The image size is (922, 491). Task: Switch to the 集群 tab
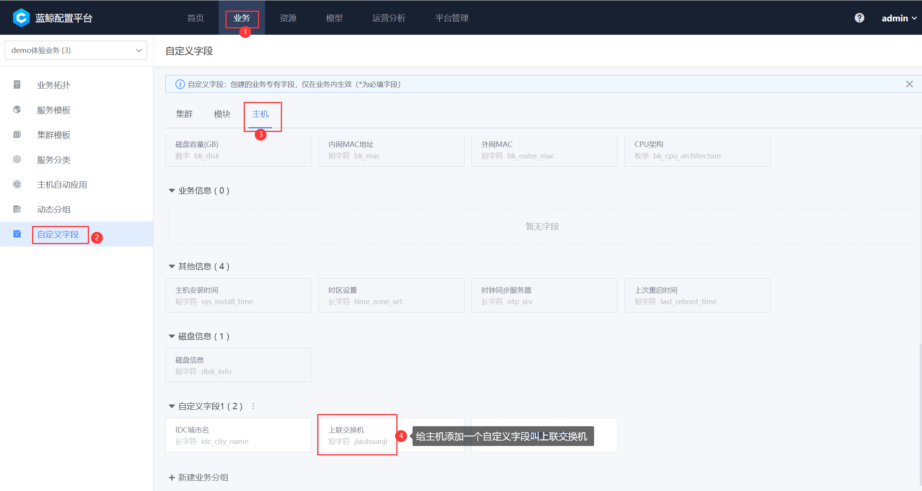point(184,114)
